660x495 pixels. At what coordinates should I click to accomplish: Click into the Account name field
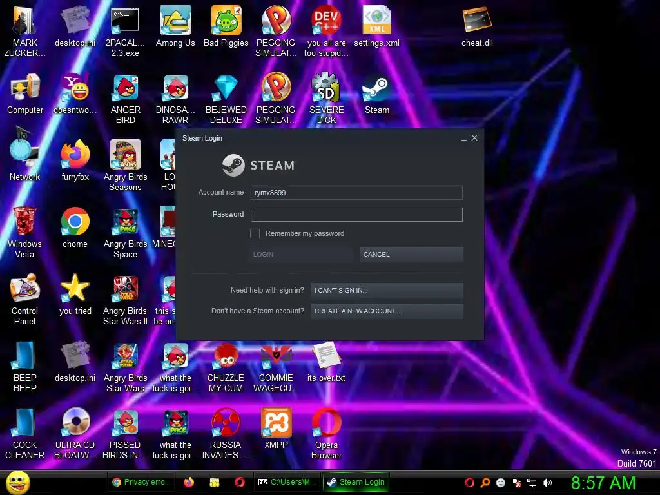[356, 193]
